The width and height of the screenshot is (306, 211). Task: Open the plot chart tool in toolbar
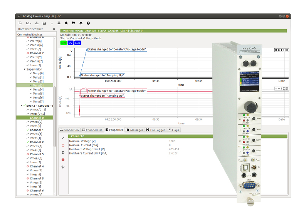pyautogui.click(x=28, y=23)
